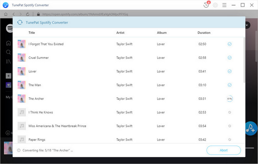Image resolution: width=258 pixels, height=164 pixels.
Task: Click completed checkmark for Cruel Summer
Action: pos(230,57)
